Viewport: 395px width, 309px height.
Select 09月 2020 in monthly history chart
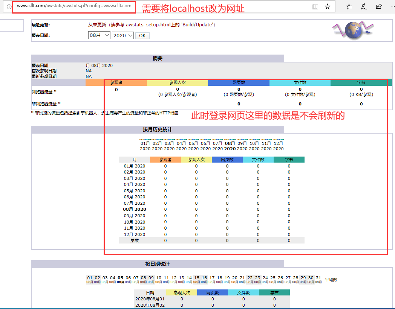242,146
